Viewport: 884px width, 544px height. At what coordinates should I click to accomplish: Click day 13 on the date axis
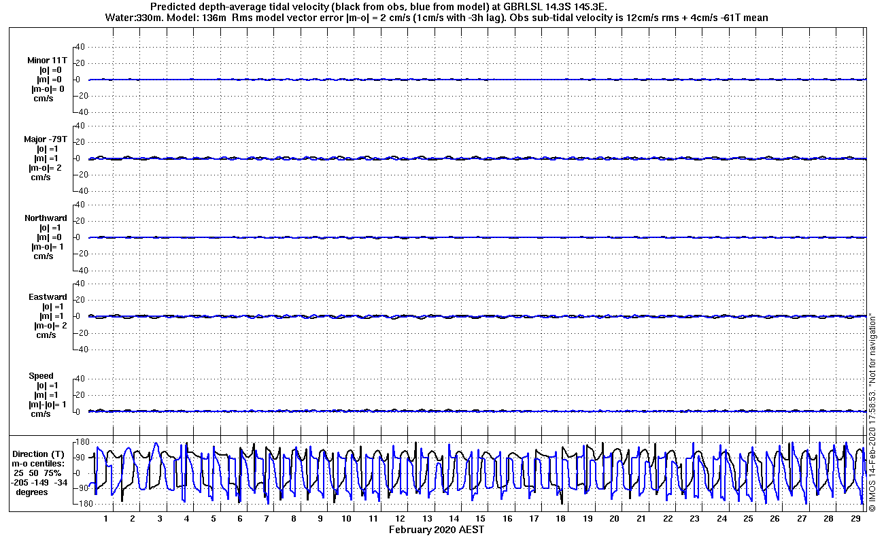pos(427,519)
